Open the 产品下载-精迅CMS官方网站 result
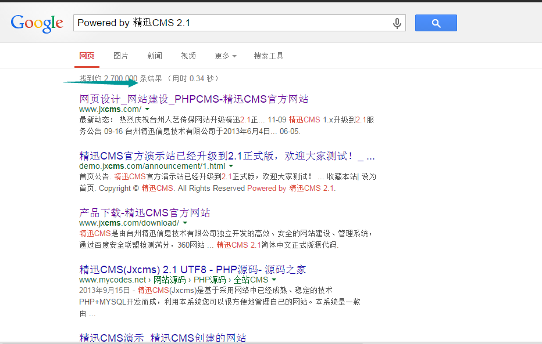 [x=144, y=213]
